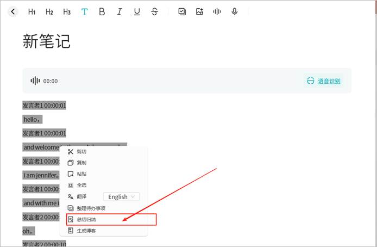Insert a to-do checkbox from toolbar
Viewport: 377px width, 247px height.
(x=182, y=11)
